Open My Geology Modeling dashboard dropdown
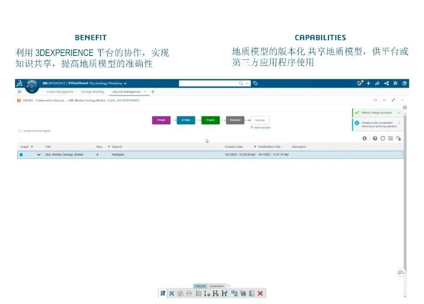The width and height of the screenshot is (424, 304). 125,83
